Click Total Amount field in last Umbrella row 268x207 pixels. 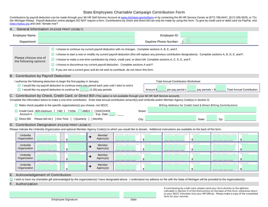[77, 168]
